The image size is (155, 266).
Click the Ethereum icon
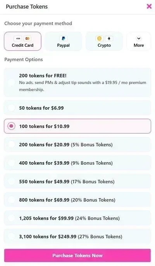coord(109,39)
